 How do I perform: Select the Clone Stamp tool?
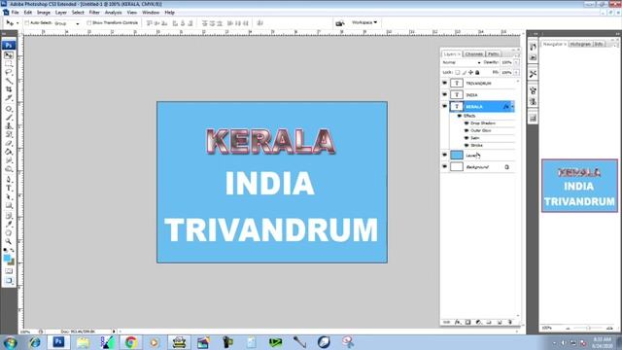point(9,125)
